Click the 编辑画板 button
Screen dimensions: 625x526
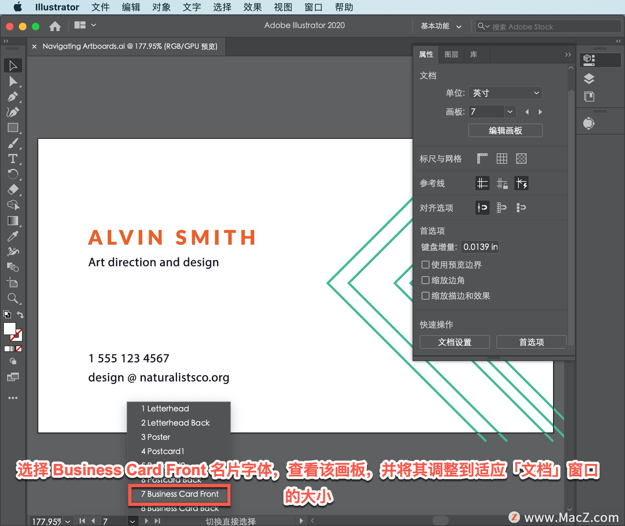click(x=504, y=130)
